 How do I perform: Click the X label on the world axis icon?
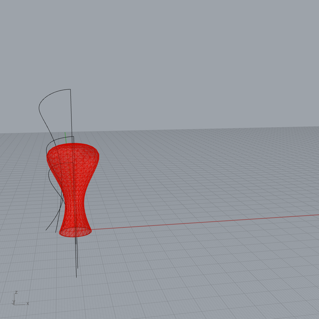[28, 304]
